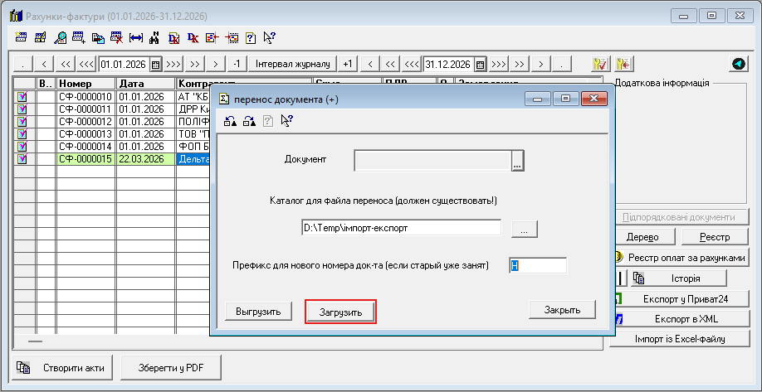Click the magnifier document-view icon in main toolbar
This screenshot has height=392, width=762.
click(x=61, y=37)
